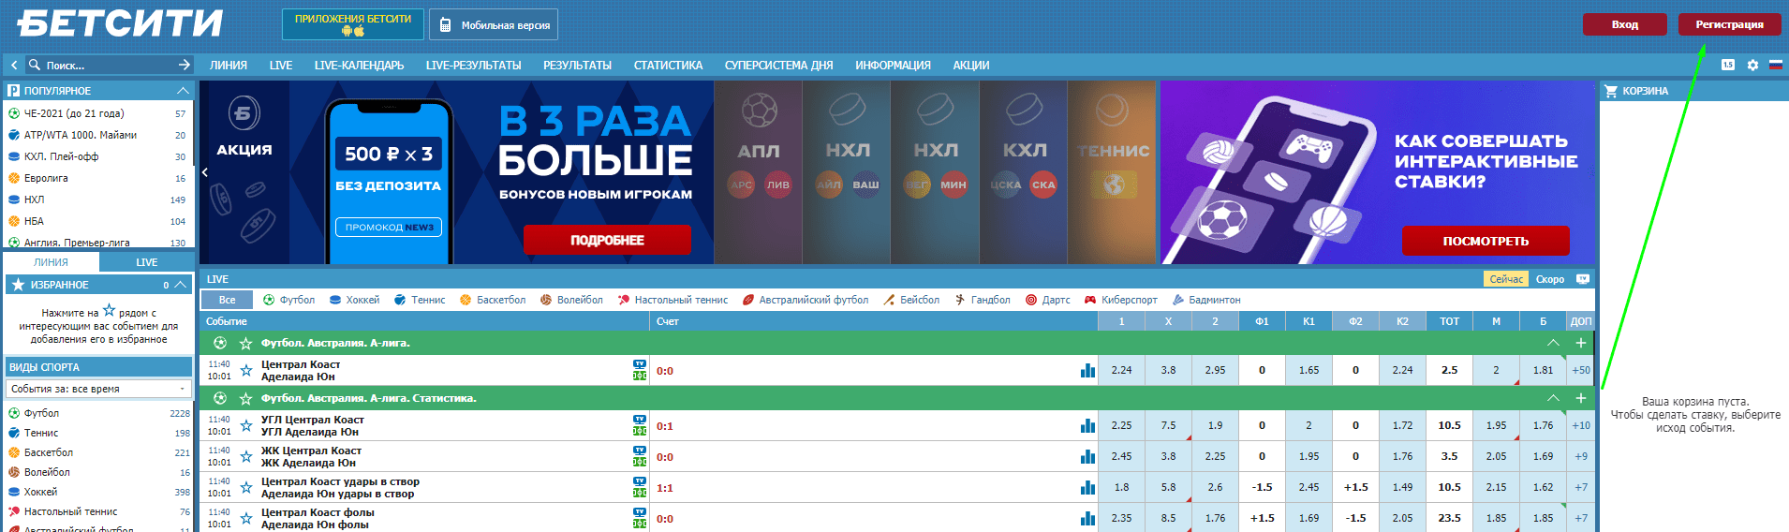The image size is (1789, 532).
Task: Collapse the Популярное panel
Action: 183,91
